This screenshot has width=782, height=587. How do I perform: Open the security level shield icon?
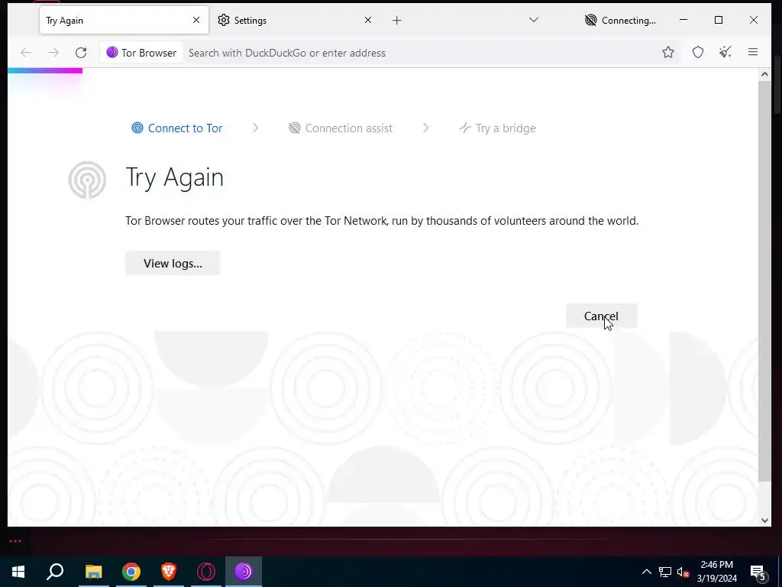tap(698, 52)
